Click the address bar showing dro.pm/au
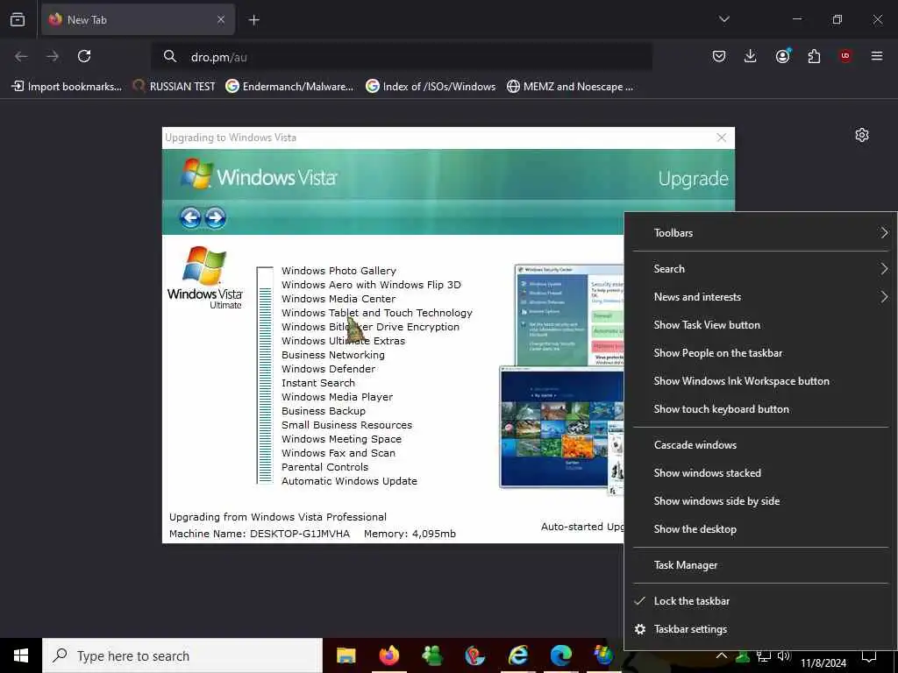898x673 pixels. click(402, 57)
